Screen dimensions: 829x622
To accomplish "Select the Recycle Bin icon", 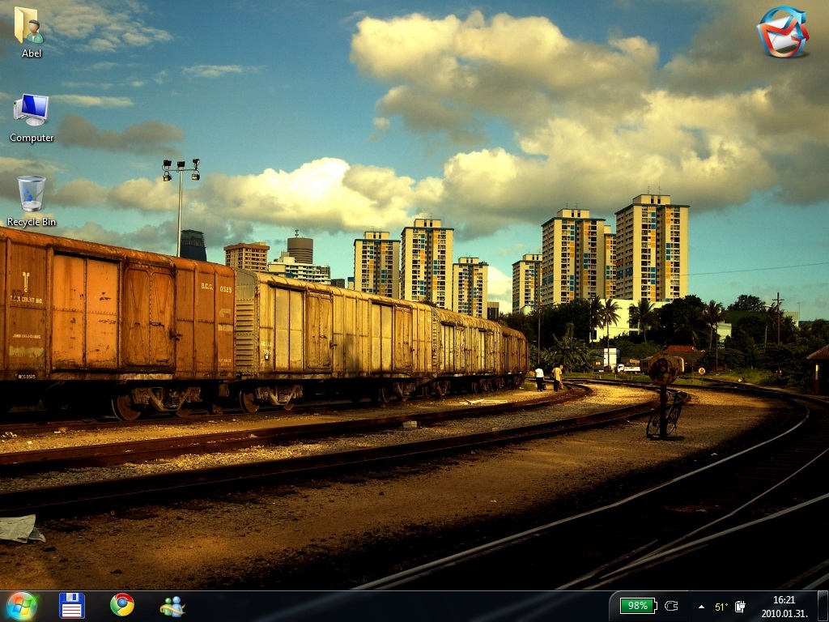I will 31,194.
